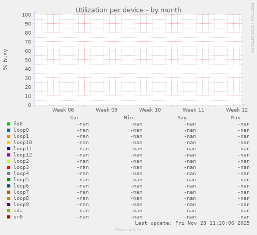Click the loop12 purple legend swatch
Image resolution: width=257 pixels, height=235 pixels.
pos(9,155)
